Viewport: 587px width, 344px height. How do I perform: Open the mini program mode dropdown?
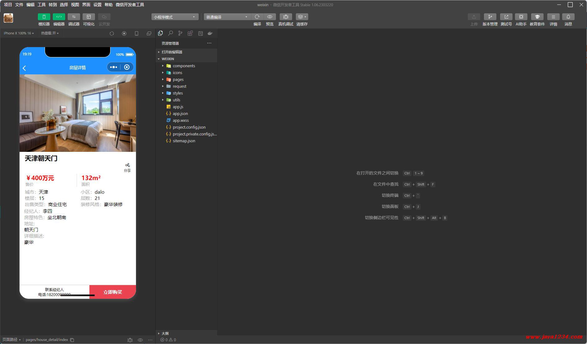[x=175, y=17]
